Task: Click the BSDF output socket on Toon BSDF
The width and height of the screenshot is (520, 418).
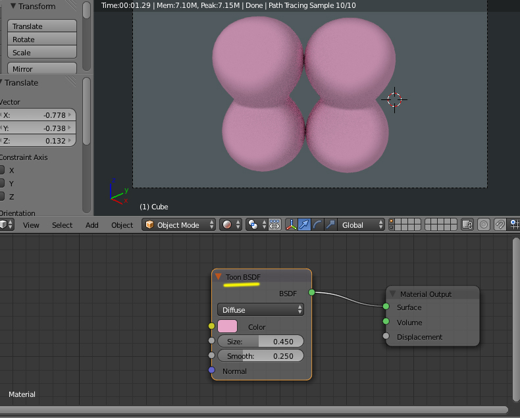Action: 311,292
